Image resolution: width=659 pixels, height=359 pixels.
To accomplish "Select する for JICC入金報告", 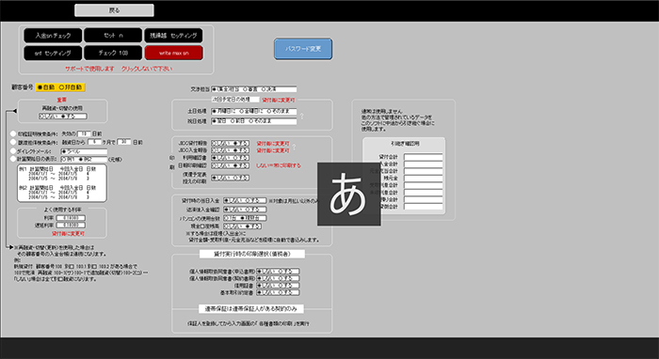I will tap(240, 150).
